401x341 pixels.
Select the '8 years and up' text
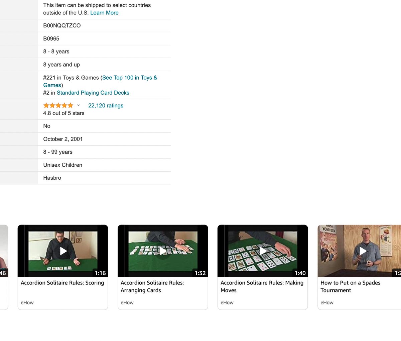(61, 65)
